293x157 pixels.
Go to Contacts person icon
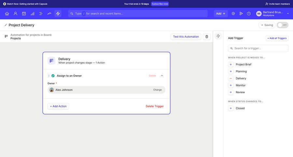click(x=15, y=14)
